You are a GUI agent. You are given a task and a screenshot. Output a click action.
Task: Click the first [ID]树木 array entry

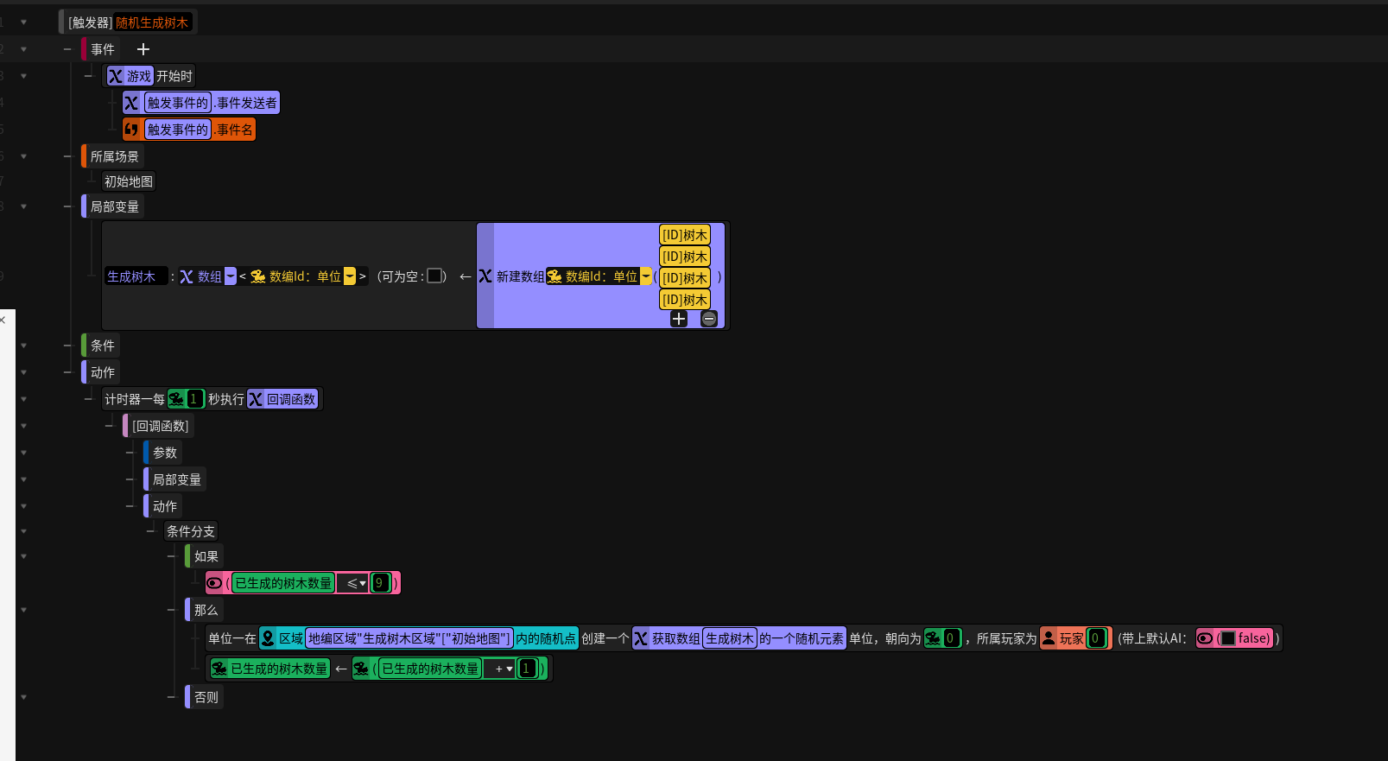[x=685, y=235]
